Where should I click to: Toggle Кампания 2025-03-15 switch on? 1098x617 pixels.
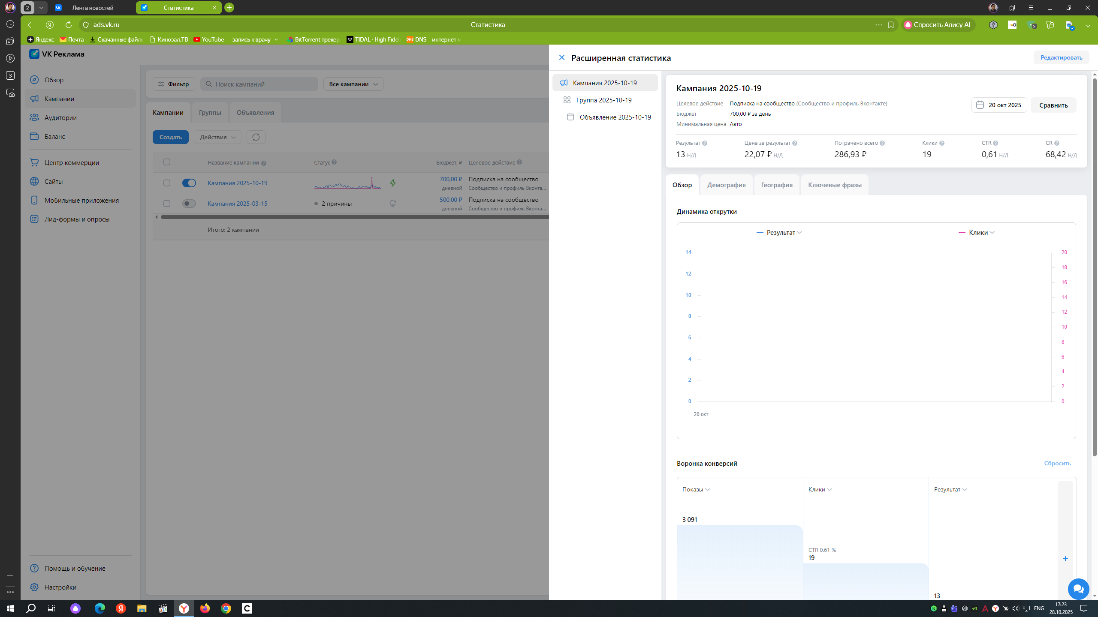pos(189,204)
